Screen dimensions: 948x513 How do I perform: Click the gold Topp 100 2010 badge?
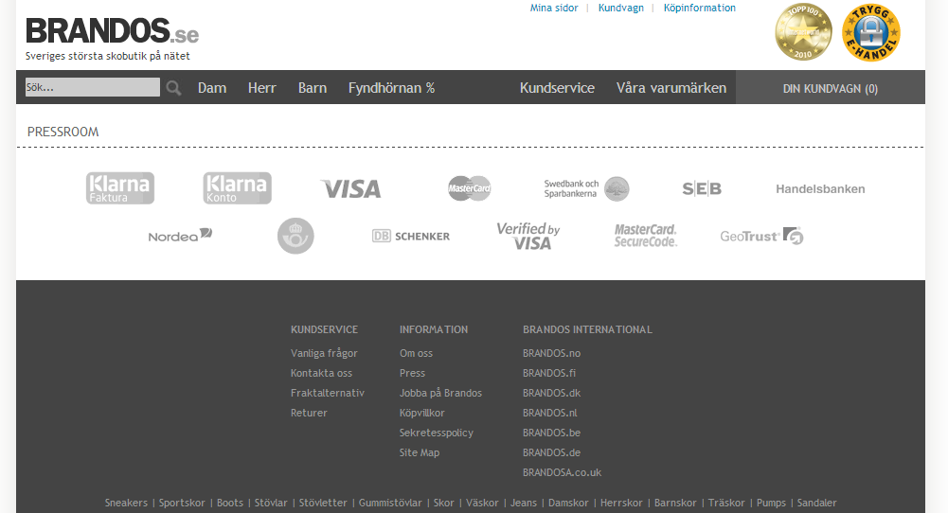pos(803,32)
